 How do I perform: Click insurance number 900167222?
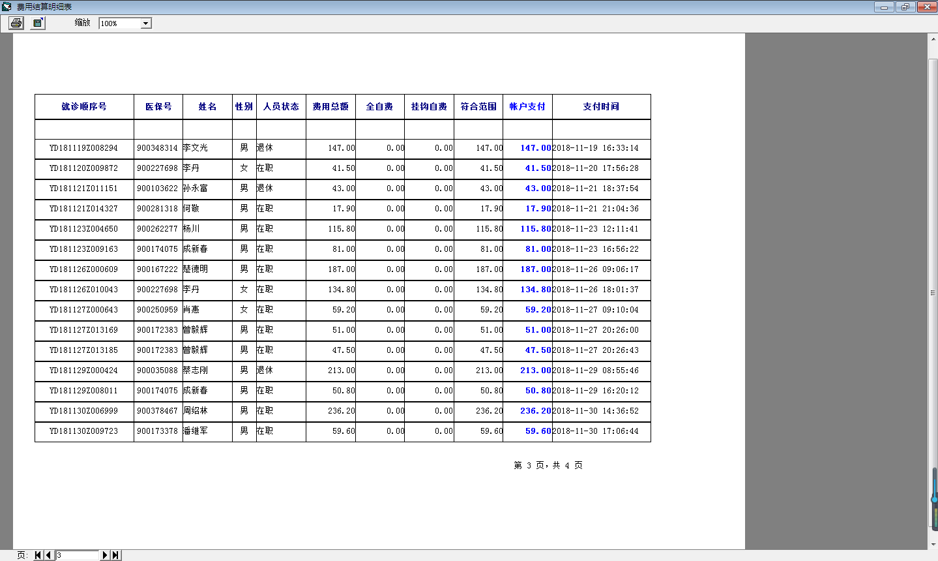tap(157, 269)
